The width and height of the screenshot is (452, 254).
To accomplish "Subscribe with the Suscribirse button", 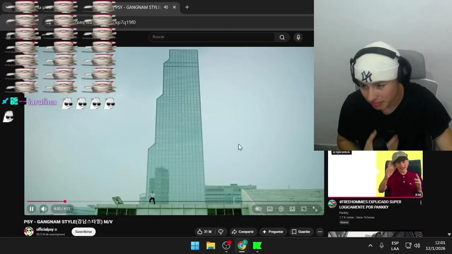I will tap(83, 232).
